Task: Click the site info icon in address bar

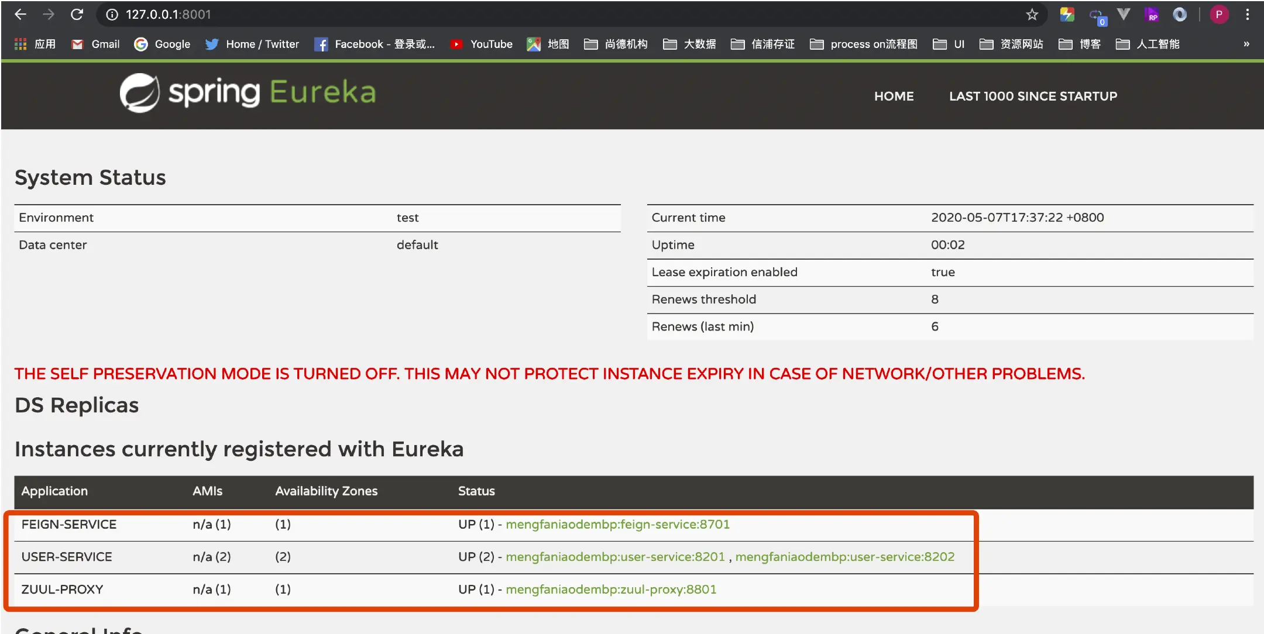Action: [x=112, y=15]
